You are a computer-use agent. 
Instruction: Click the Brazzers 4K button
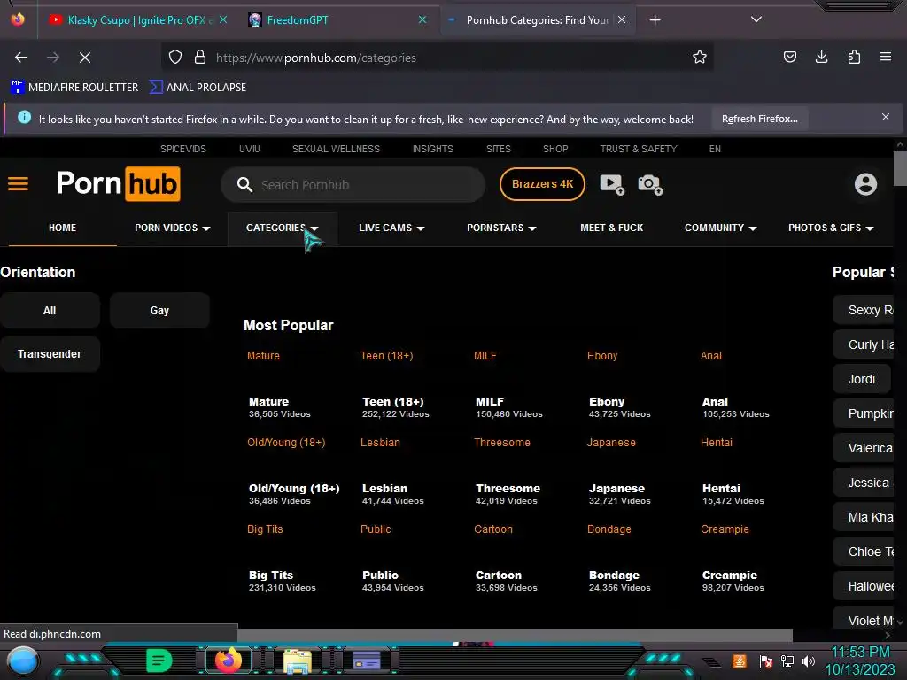click(542, 184)
